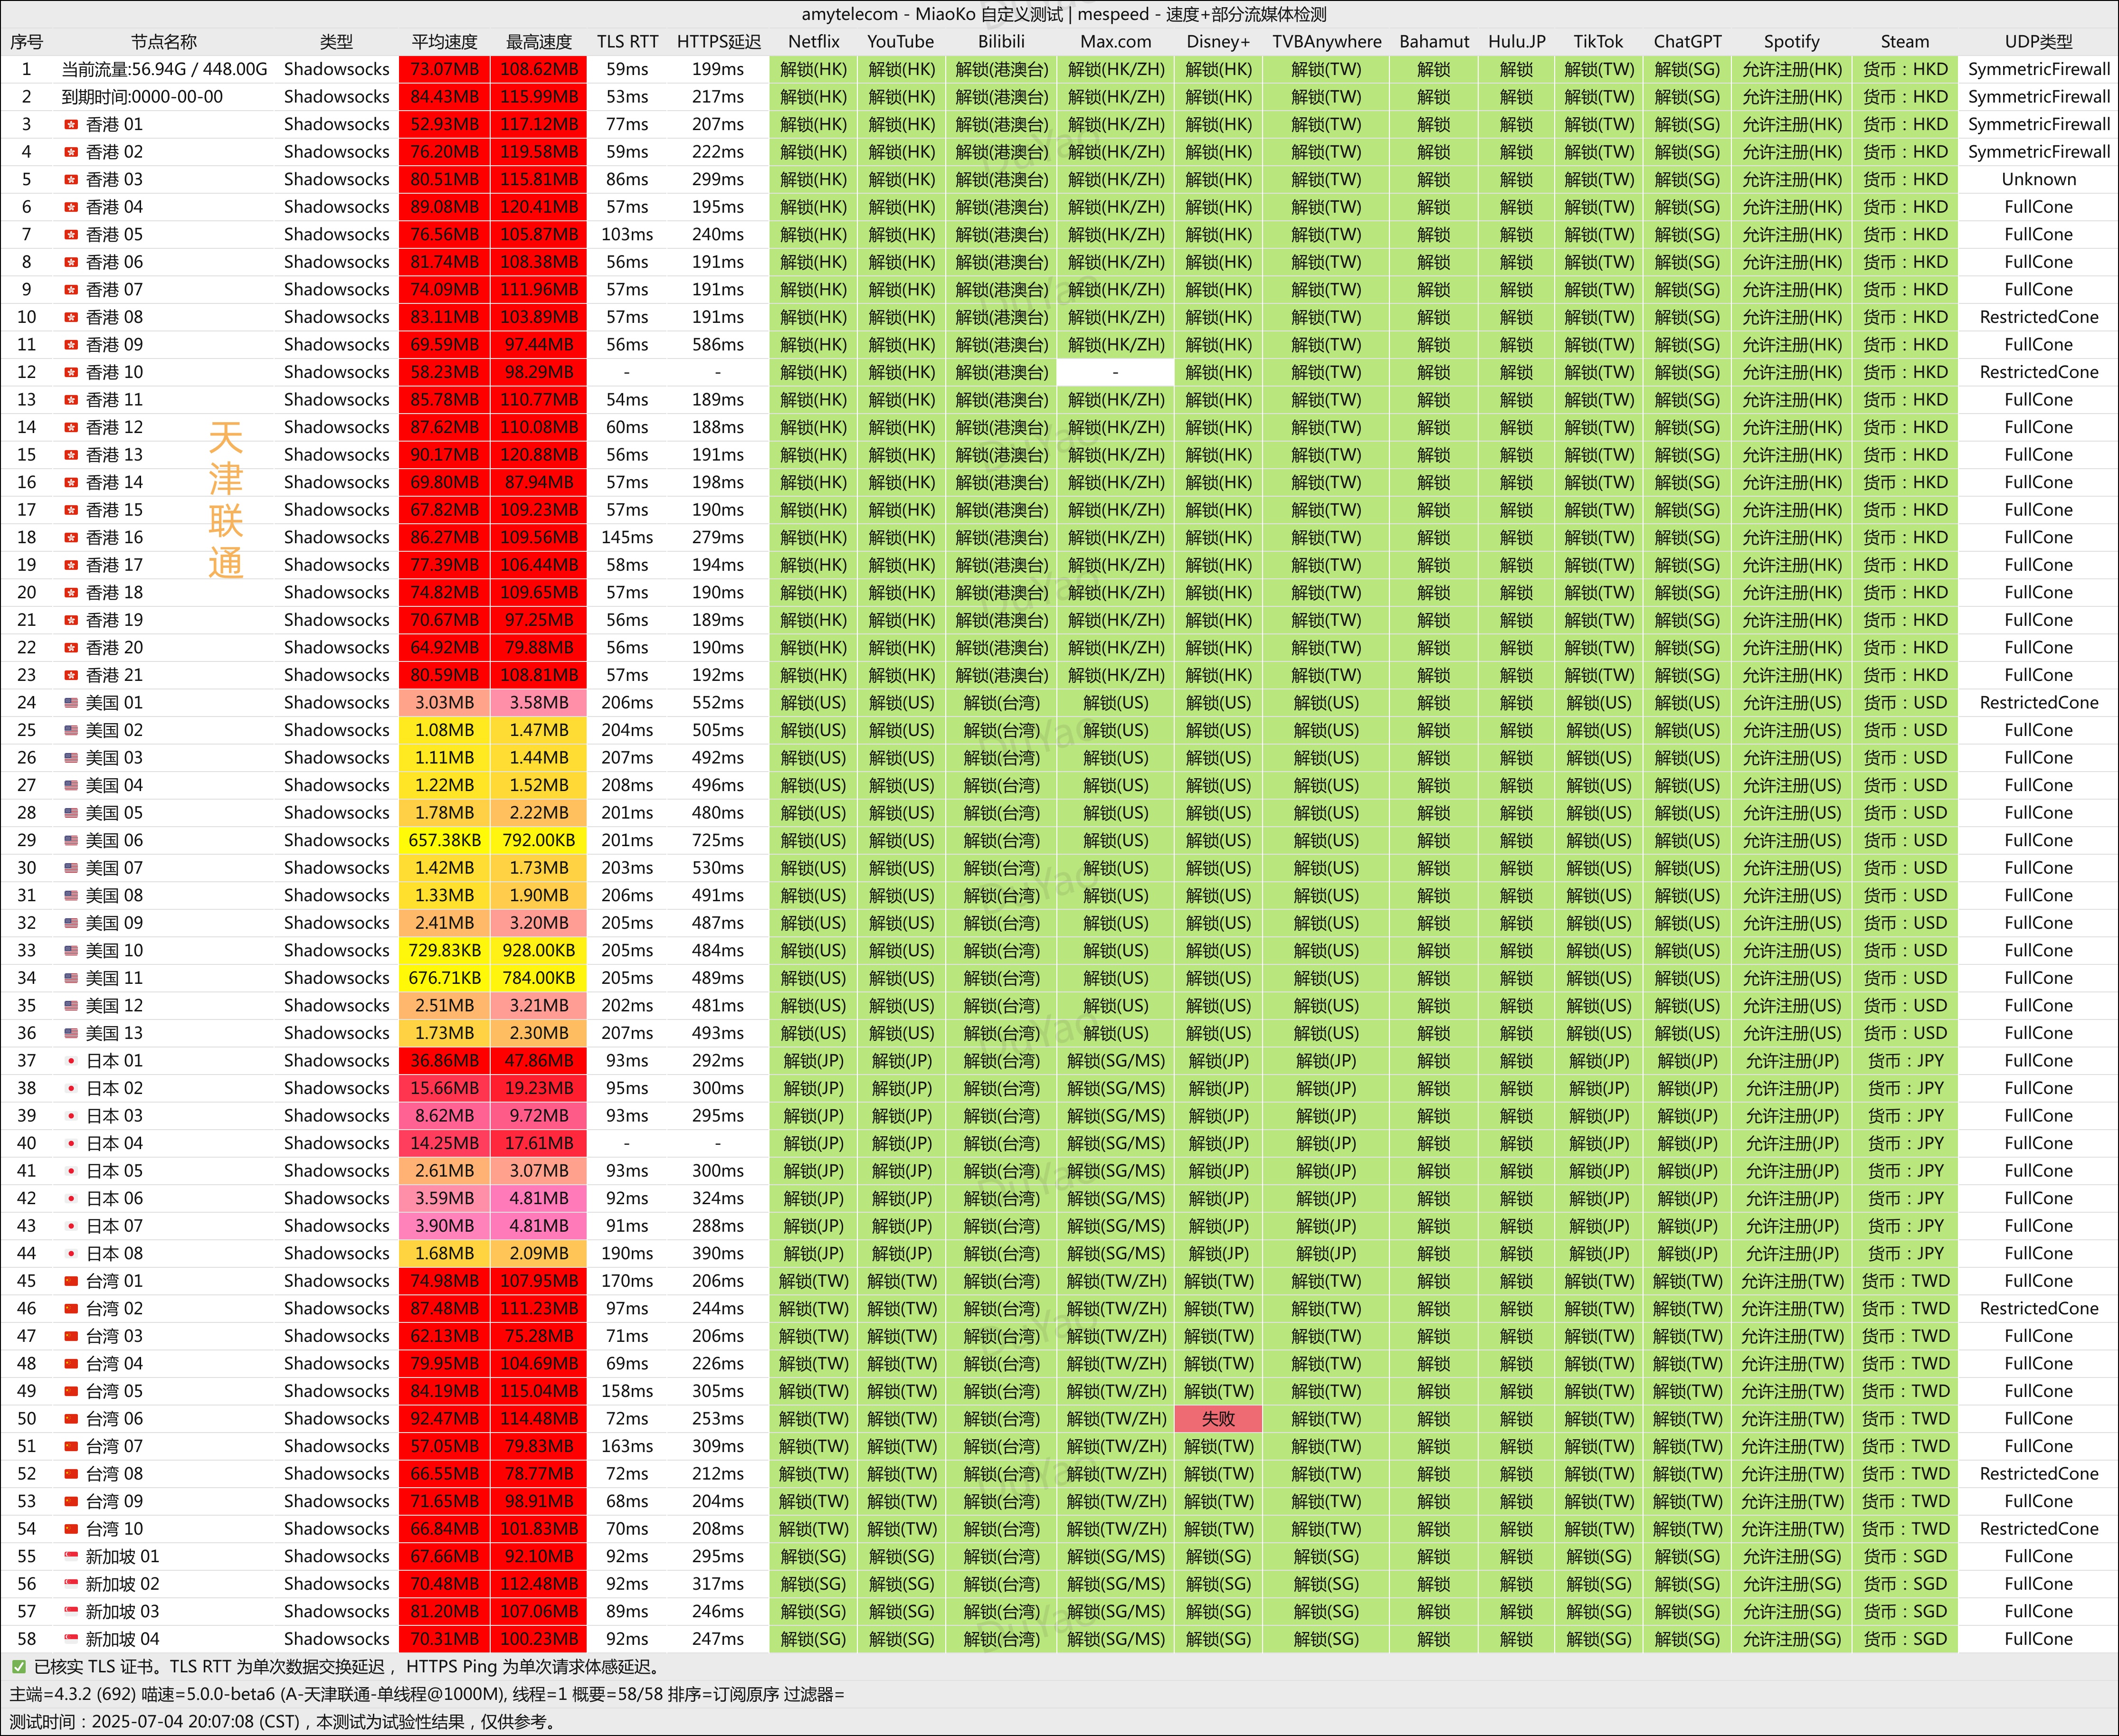Click the 47.86MB max speed cell
Viewport: 2119px width, 1736px height.
pyautogui.click(x=539, y=1060)
